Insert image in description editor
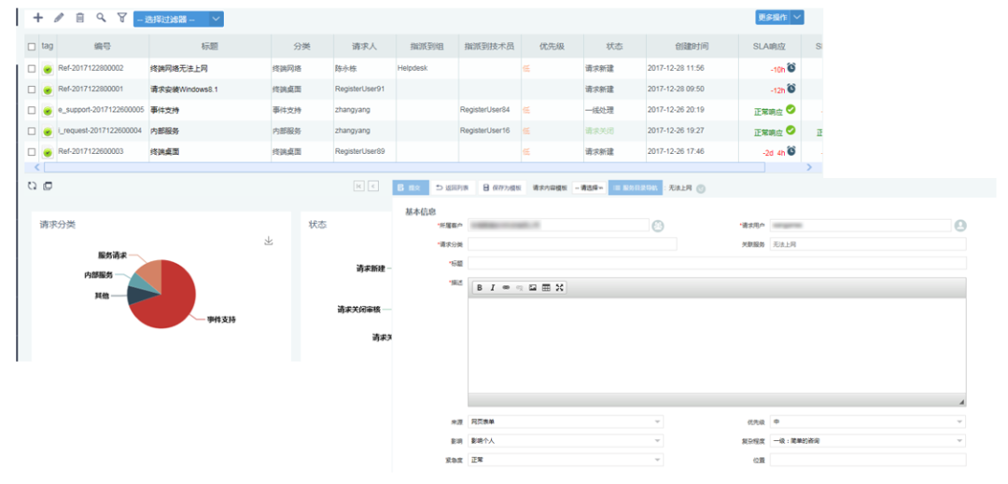Image resolution: width=1008 pixels, height=484 pixels. (532, 288)
